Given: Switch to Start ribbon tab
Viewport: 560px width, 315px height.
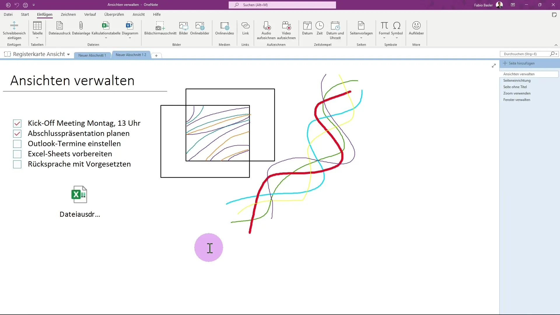Looking at the screenshot, I should pyautogui.click(x=25, y=14).
